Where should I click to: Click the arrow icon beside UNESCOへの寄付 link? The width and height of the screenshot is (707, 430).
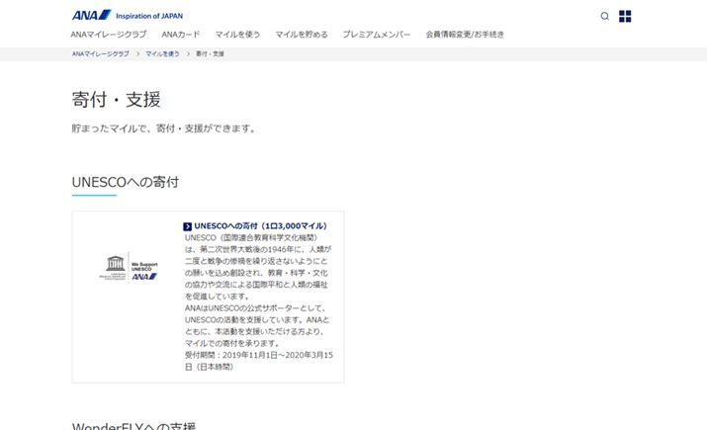[188, 226]
